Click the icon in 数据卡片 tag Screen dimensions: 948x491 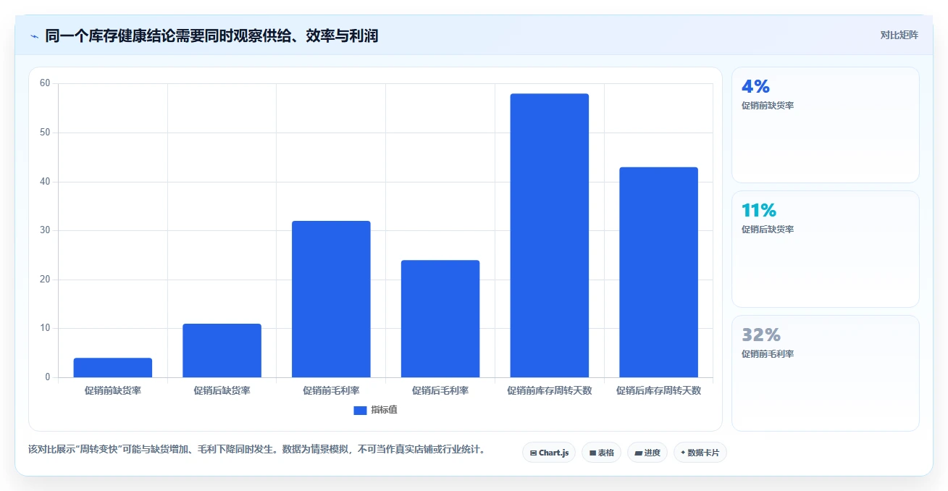pos(683,453)
